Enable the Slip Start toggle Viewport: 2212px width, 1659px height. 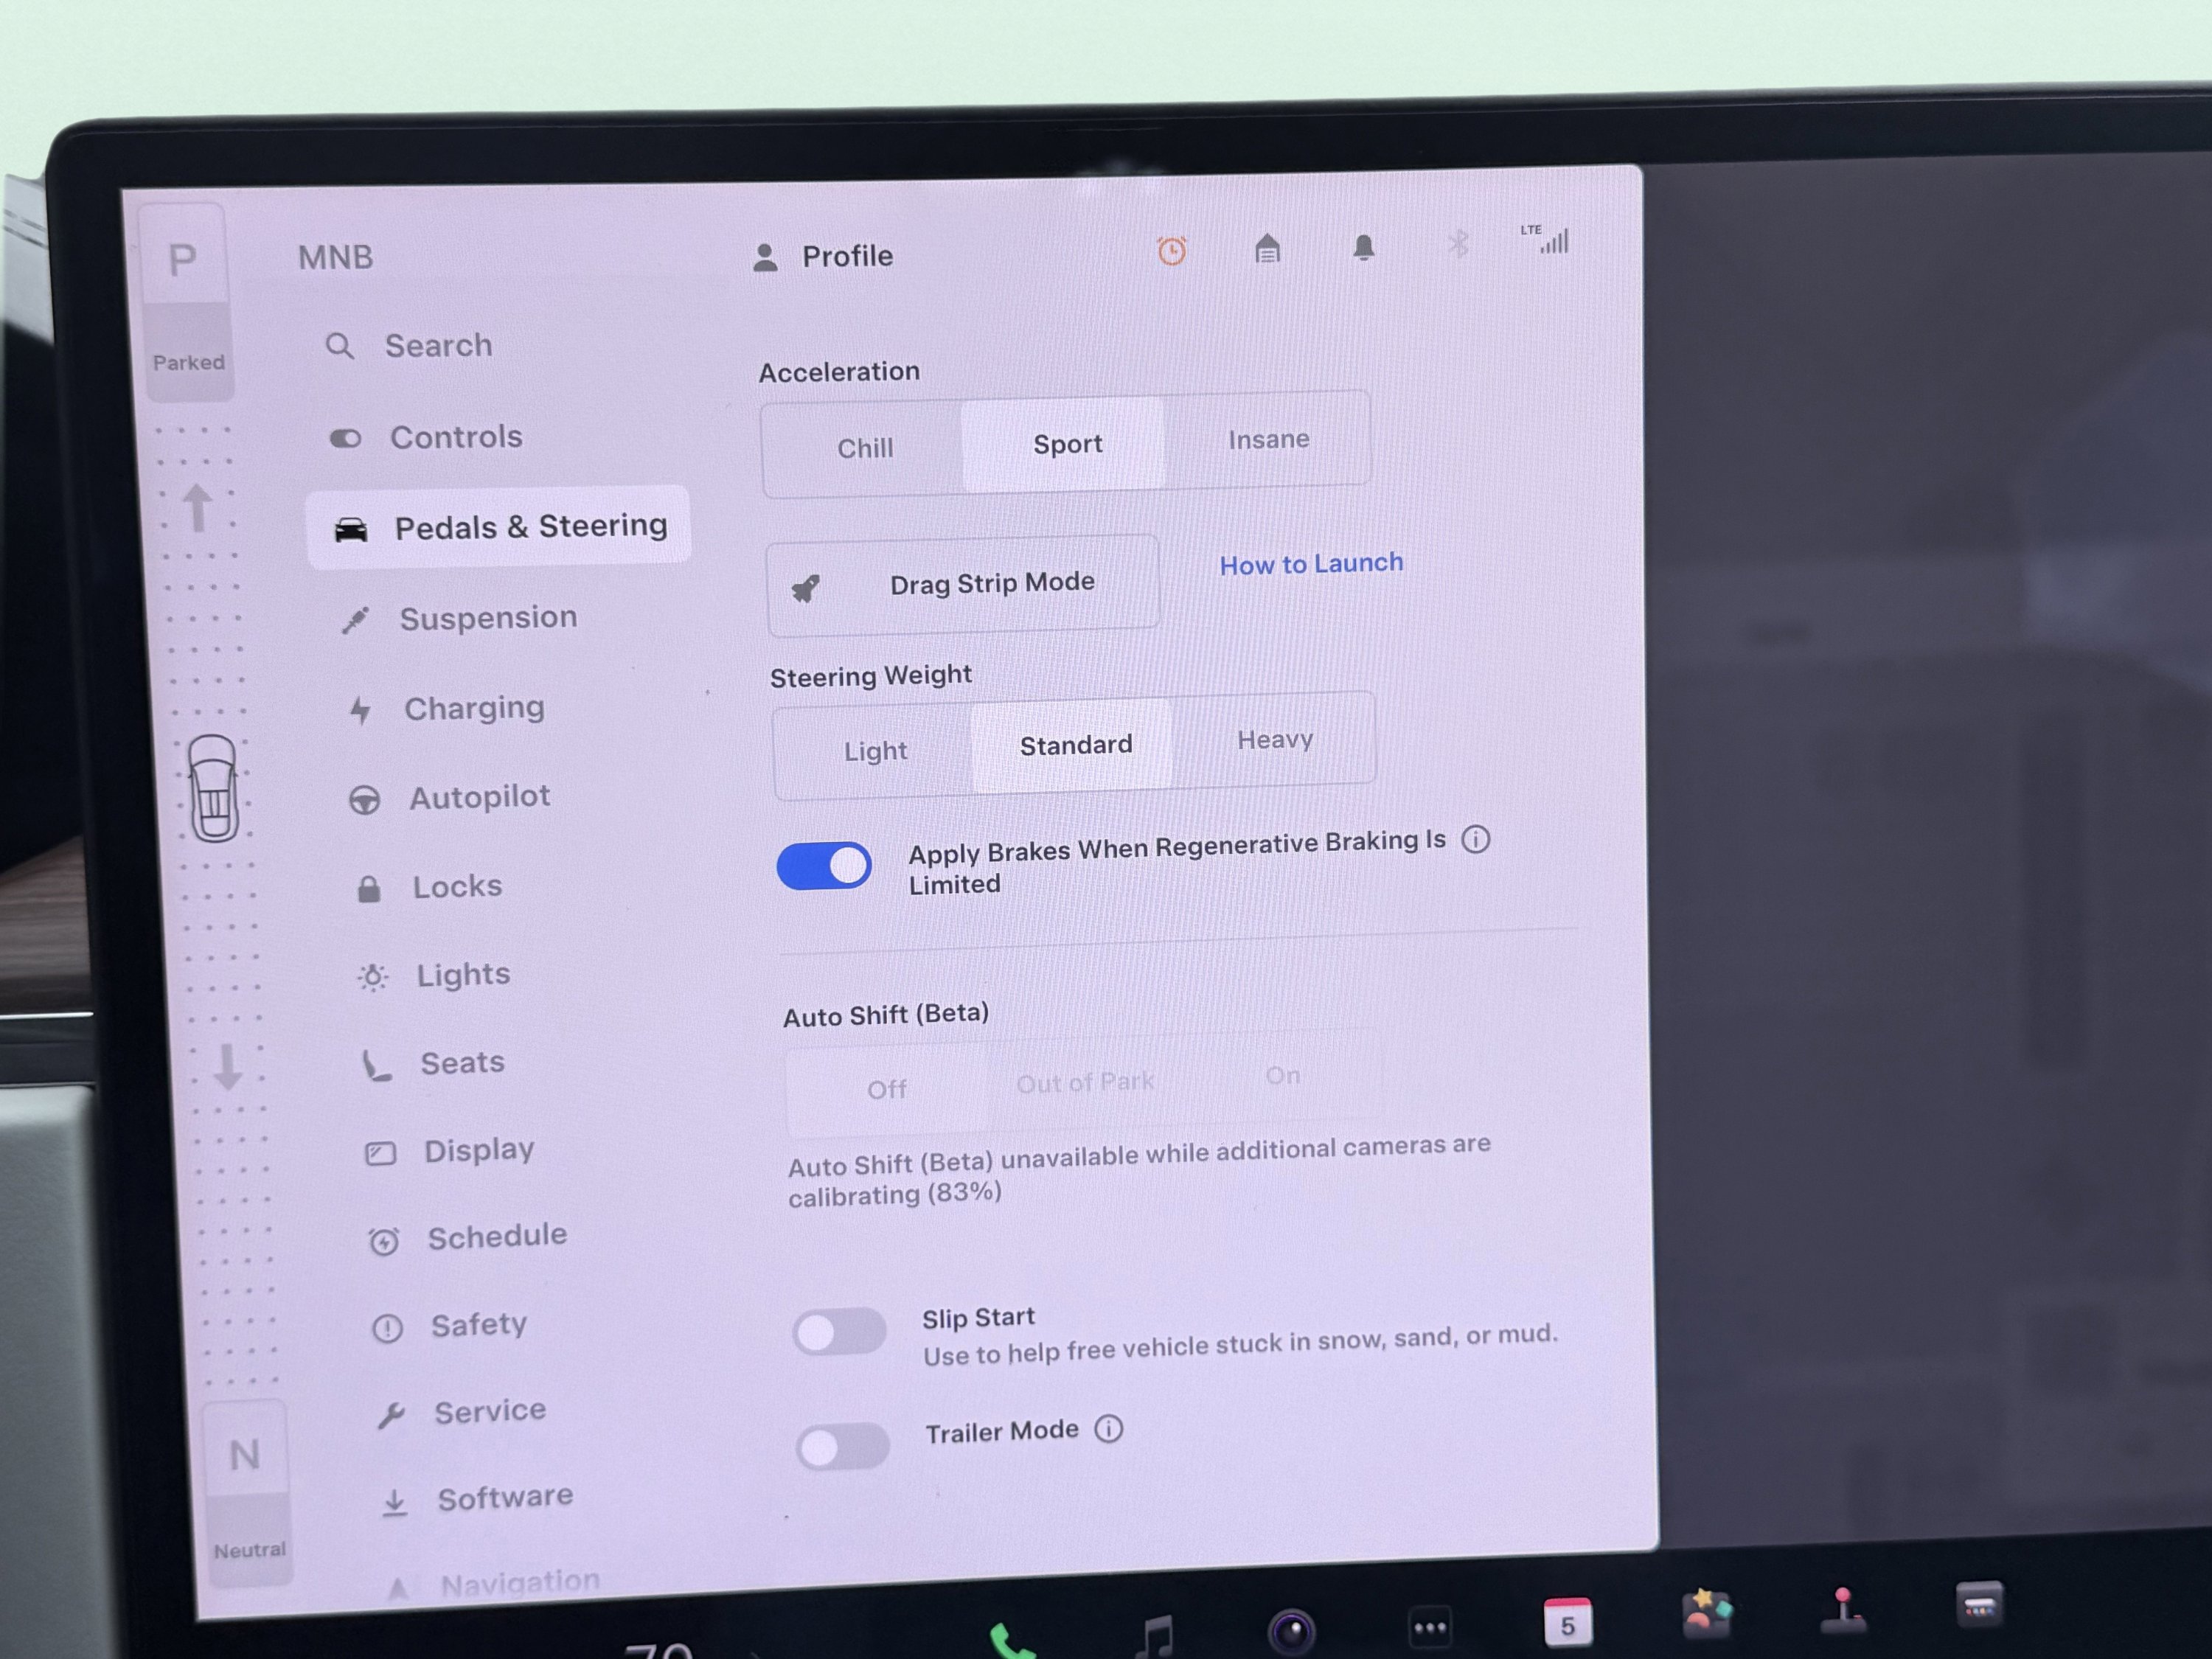pyautogui.click(x=839, y=1332)
